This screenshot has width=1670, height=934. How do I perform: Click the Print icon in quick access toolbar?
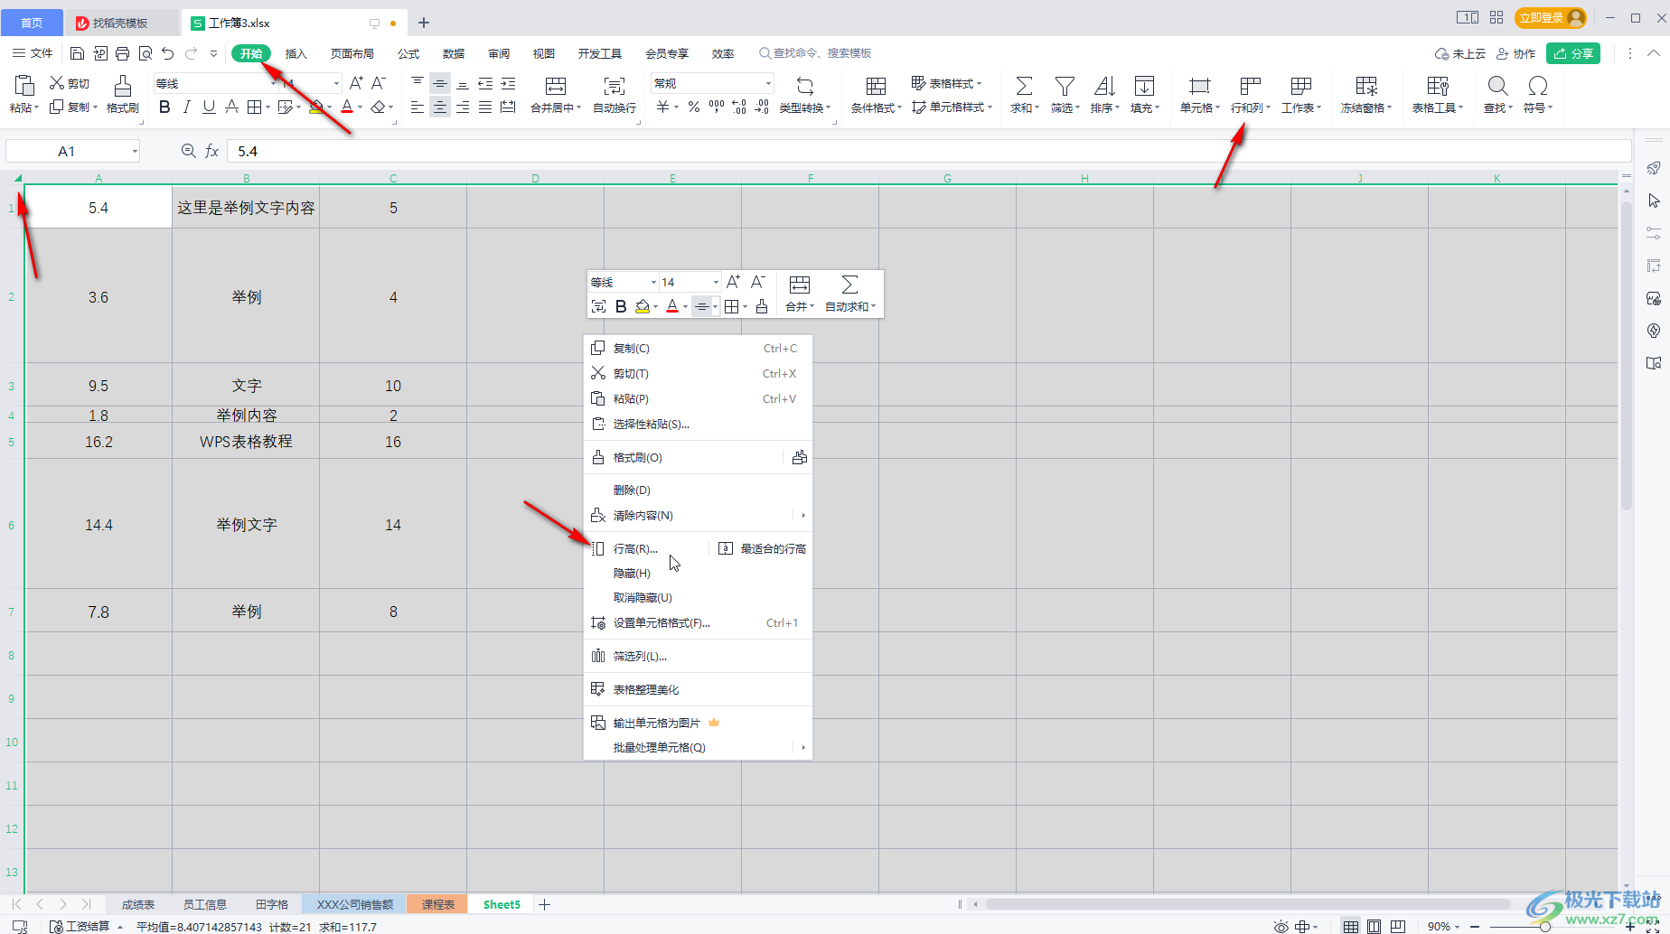[123, 53]
